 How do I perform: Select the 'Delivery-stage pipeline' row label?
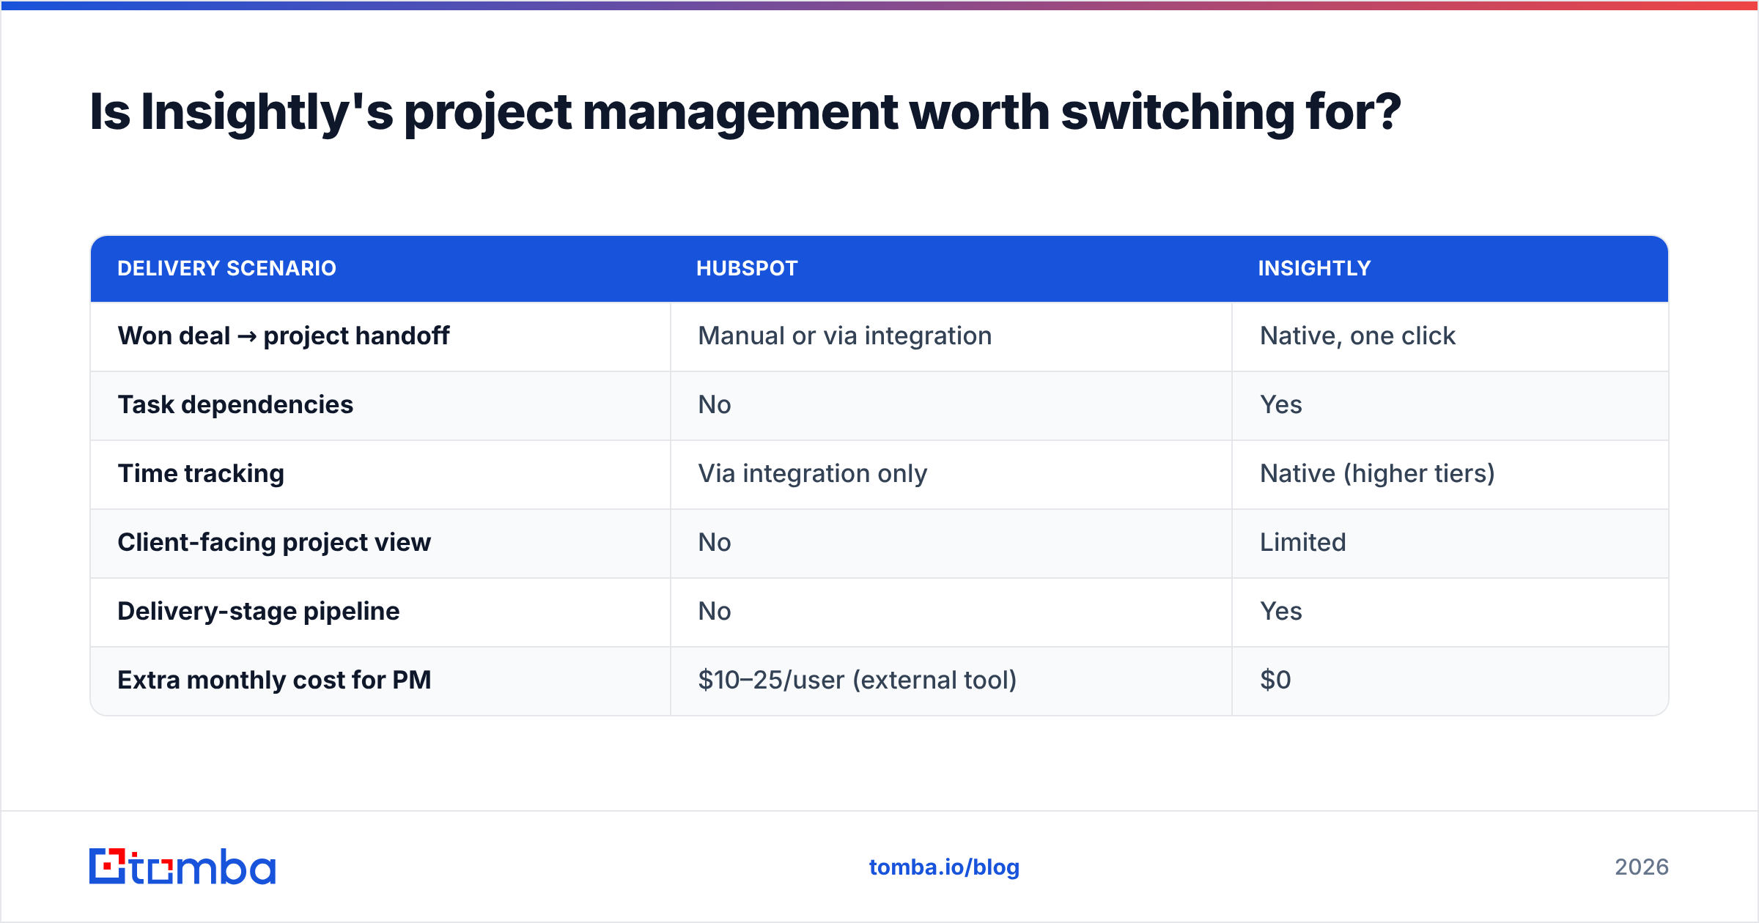click(259, 611)
